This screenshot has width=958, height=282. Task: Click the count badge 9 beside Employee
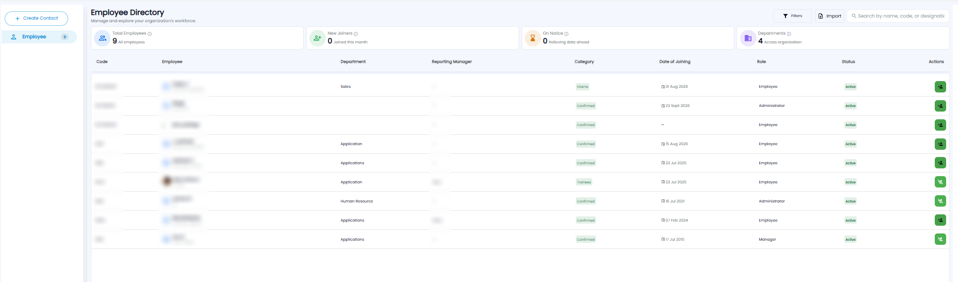pyautogui.click(x=65, y=37)
